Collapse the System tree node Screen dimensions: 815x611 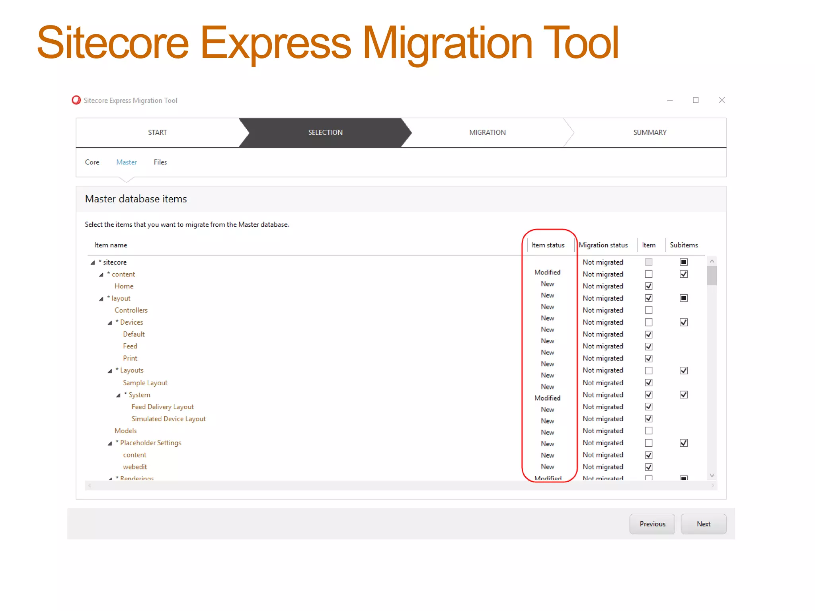pyautogui.click(x=118, y=395)
